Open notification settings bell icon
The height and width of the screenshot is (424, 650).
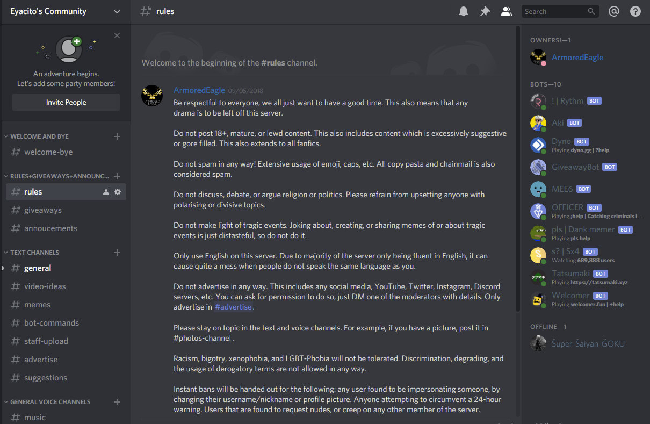click(464, 11)
